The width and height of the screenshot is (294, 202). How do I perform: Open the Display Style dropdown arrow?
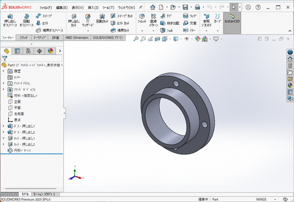pyautogui.click(x=180, y=39)
